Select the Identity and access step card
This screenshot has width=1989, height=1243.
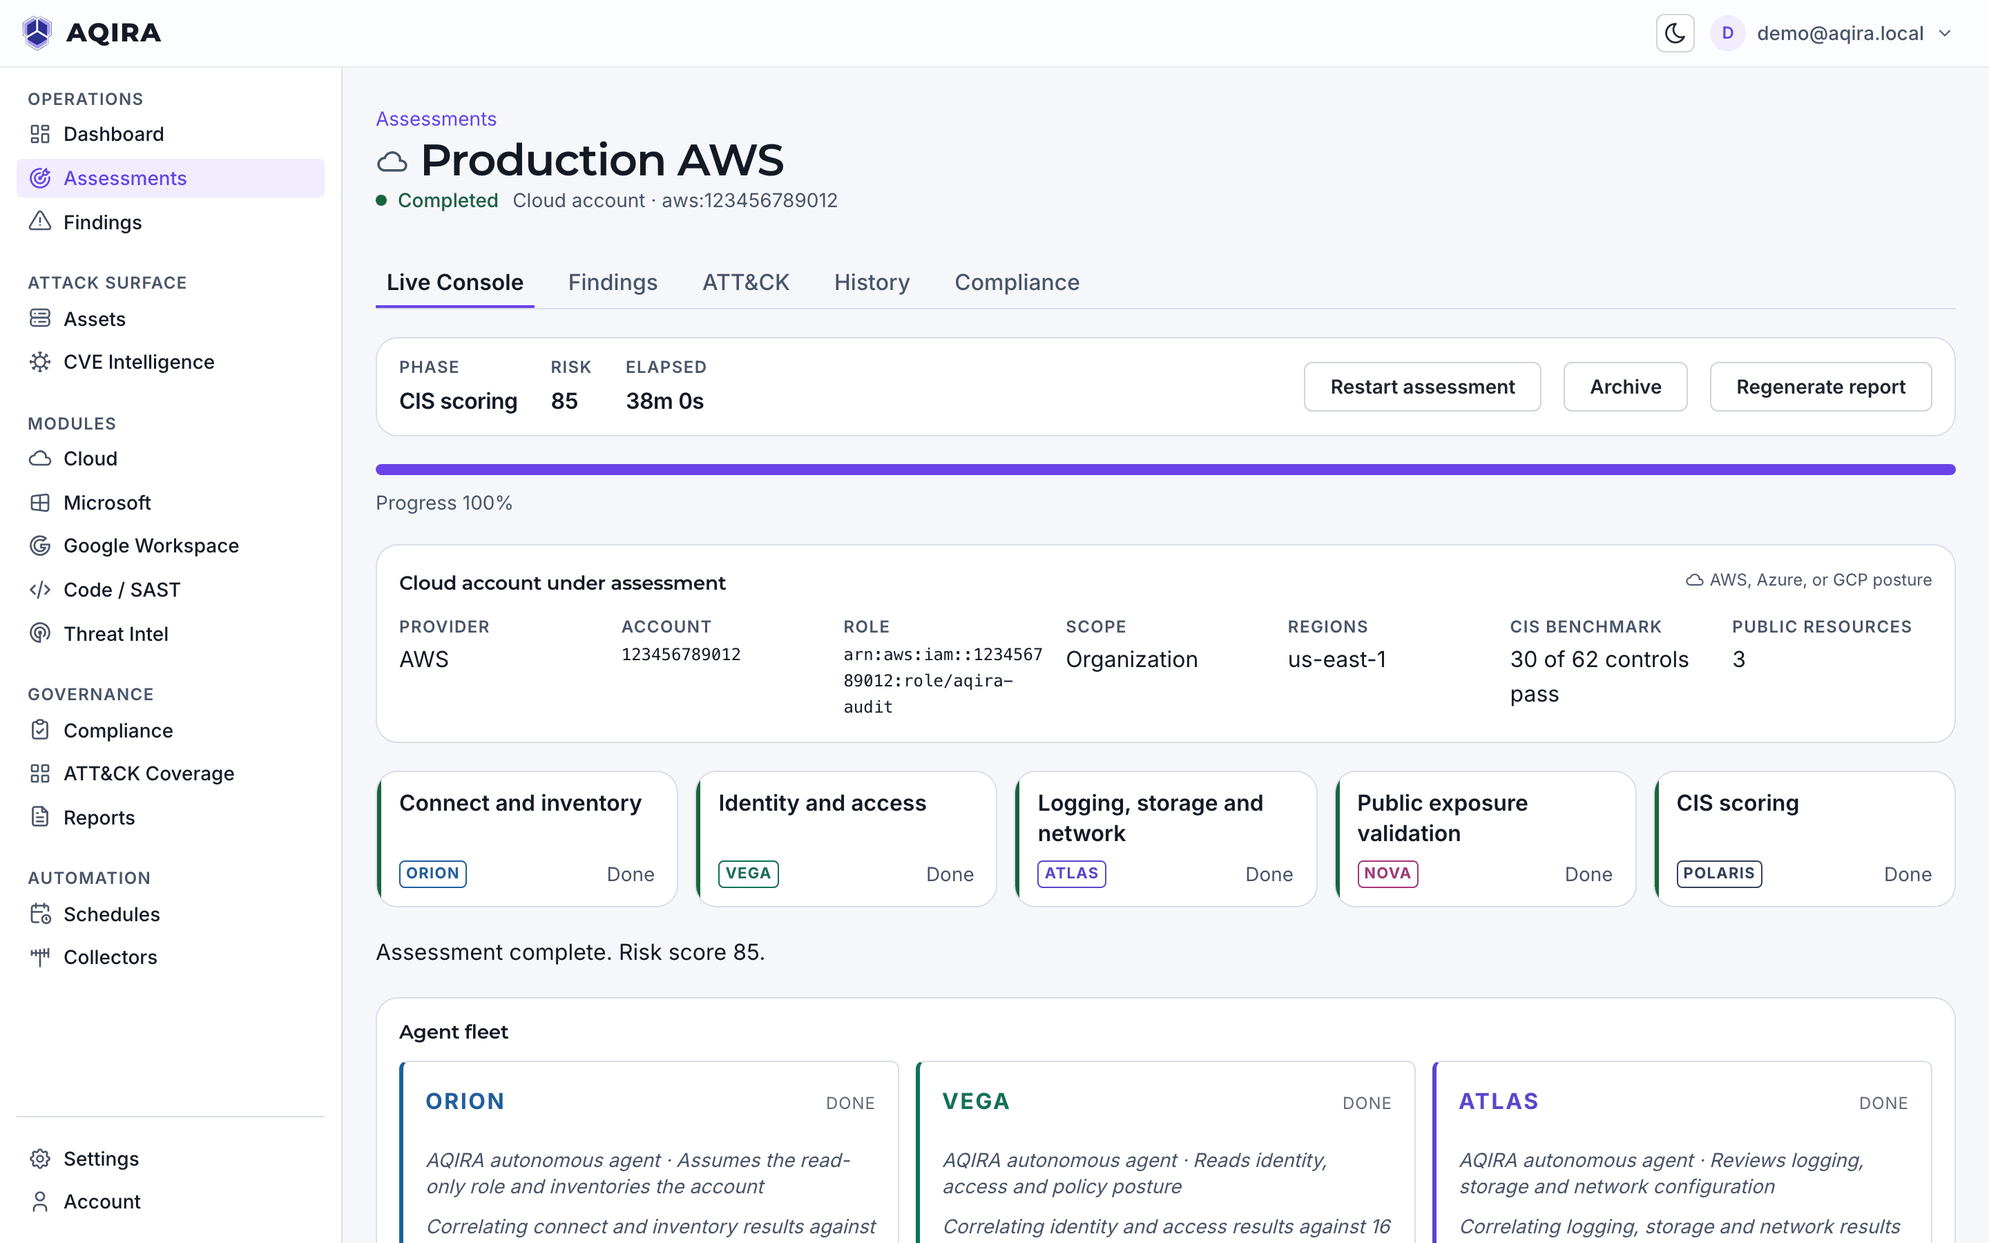[x=846, y=838]
